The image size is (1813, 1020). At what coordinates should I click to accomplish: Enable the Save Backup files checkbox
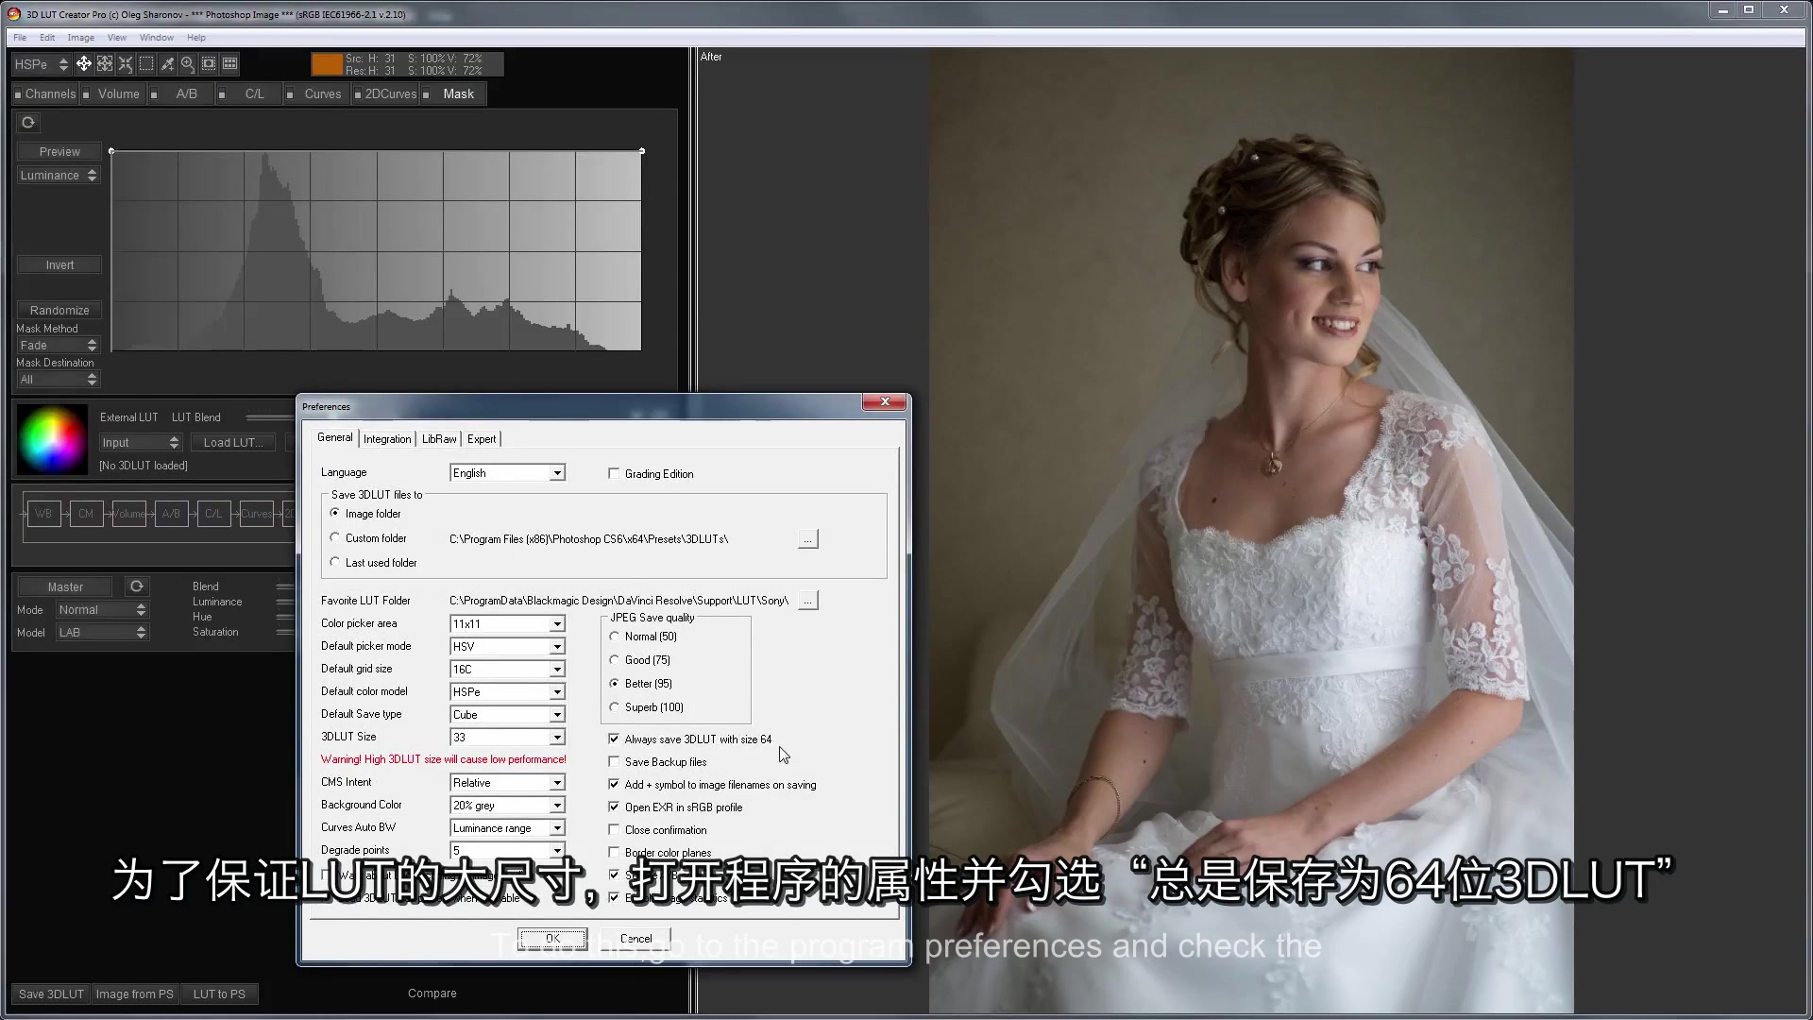tap(614, 762)
